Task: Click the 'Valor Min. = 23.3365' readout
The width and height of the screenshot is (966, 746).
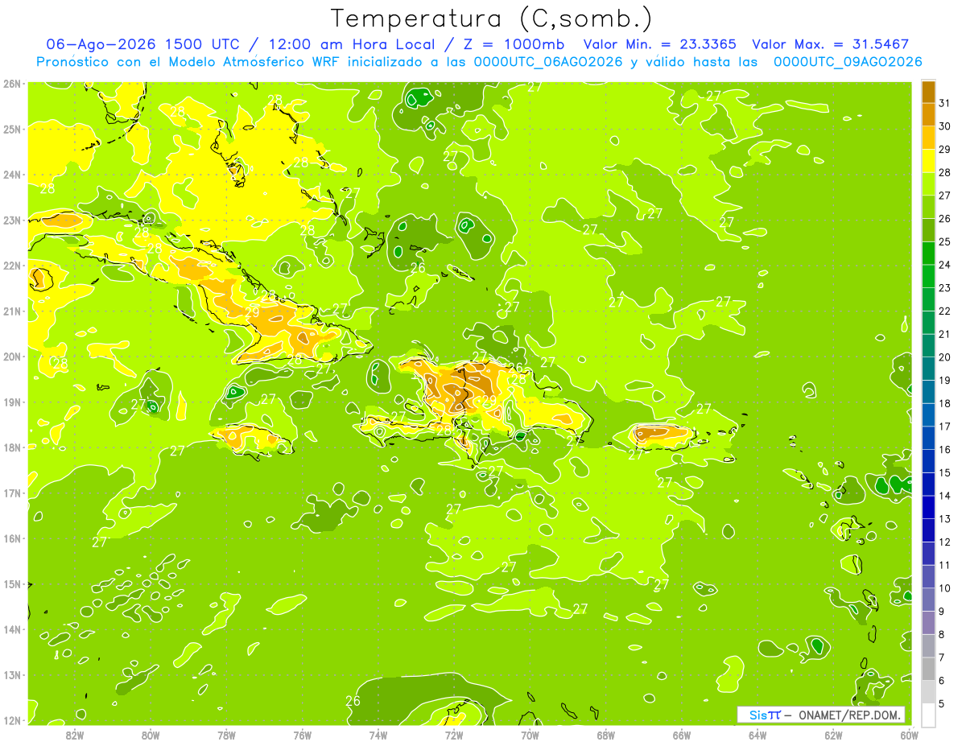Action: coord(659,44)
